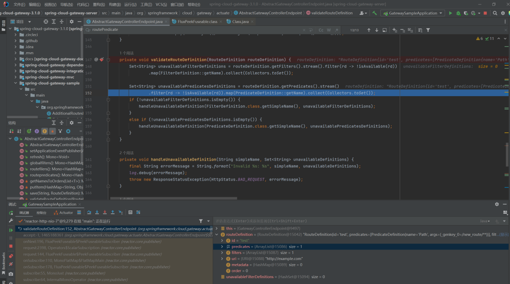The height and width of the screenshot is (284, 510).
Task: Open Evaluate Expression calculator icon
Action: coord(131,212)
